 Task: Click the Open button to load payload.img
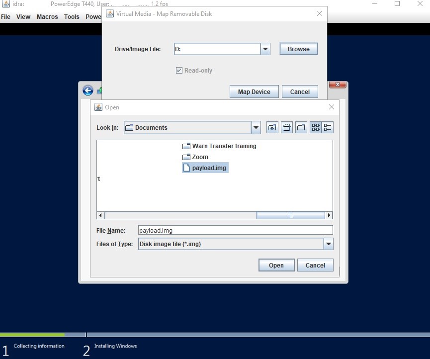(x=276, y=265)
